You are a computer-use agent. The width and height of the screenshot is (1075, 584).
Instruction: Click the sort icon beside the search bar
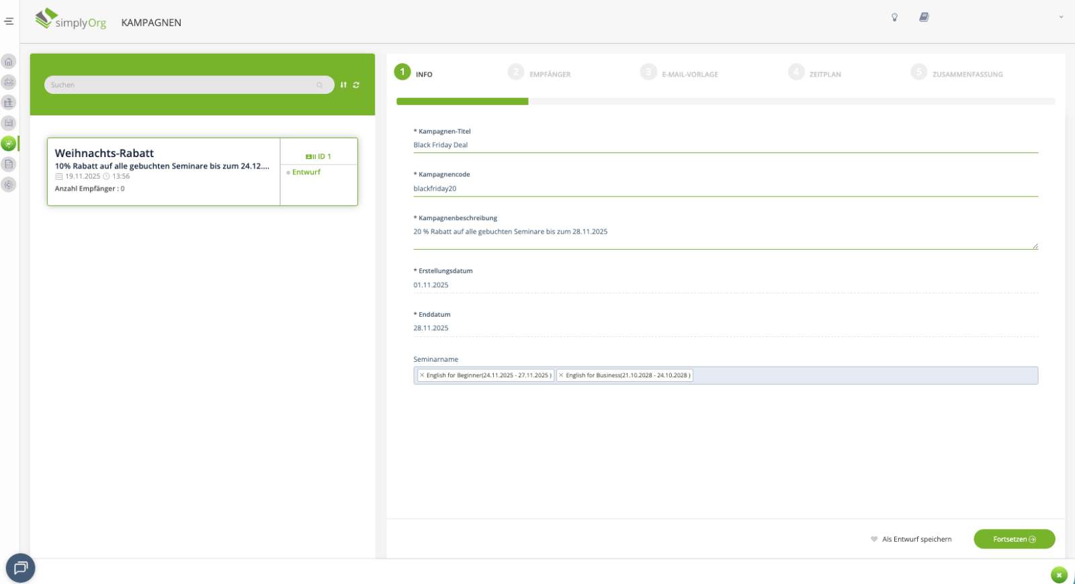pos(343,85)
